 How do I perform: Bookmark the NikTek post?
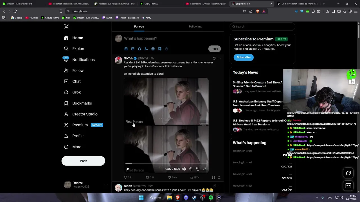(x=213, y=177)
